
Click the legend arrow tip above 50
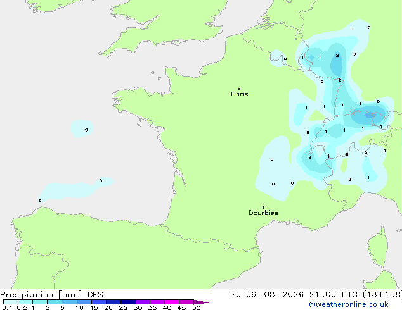201,302
